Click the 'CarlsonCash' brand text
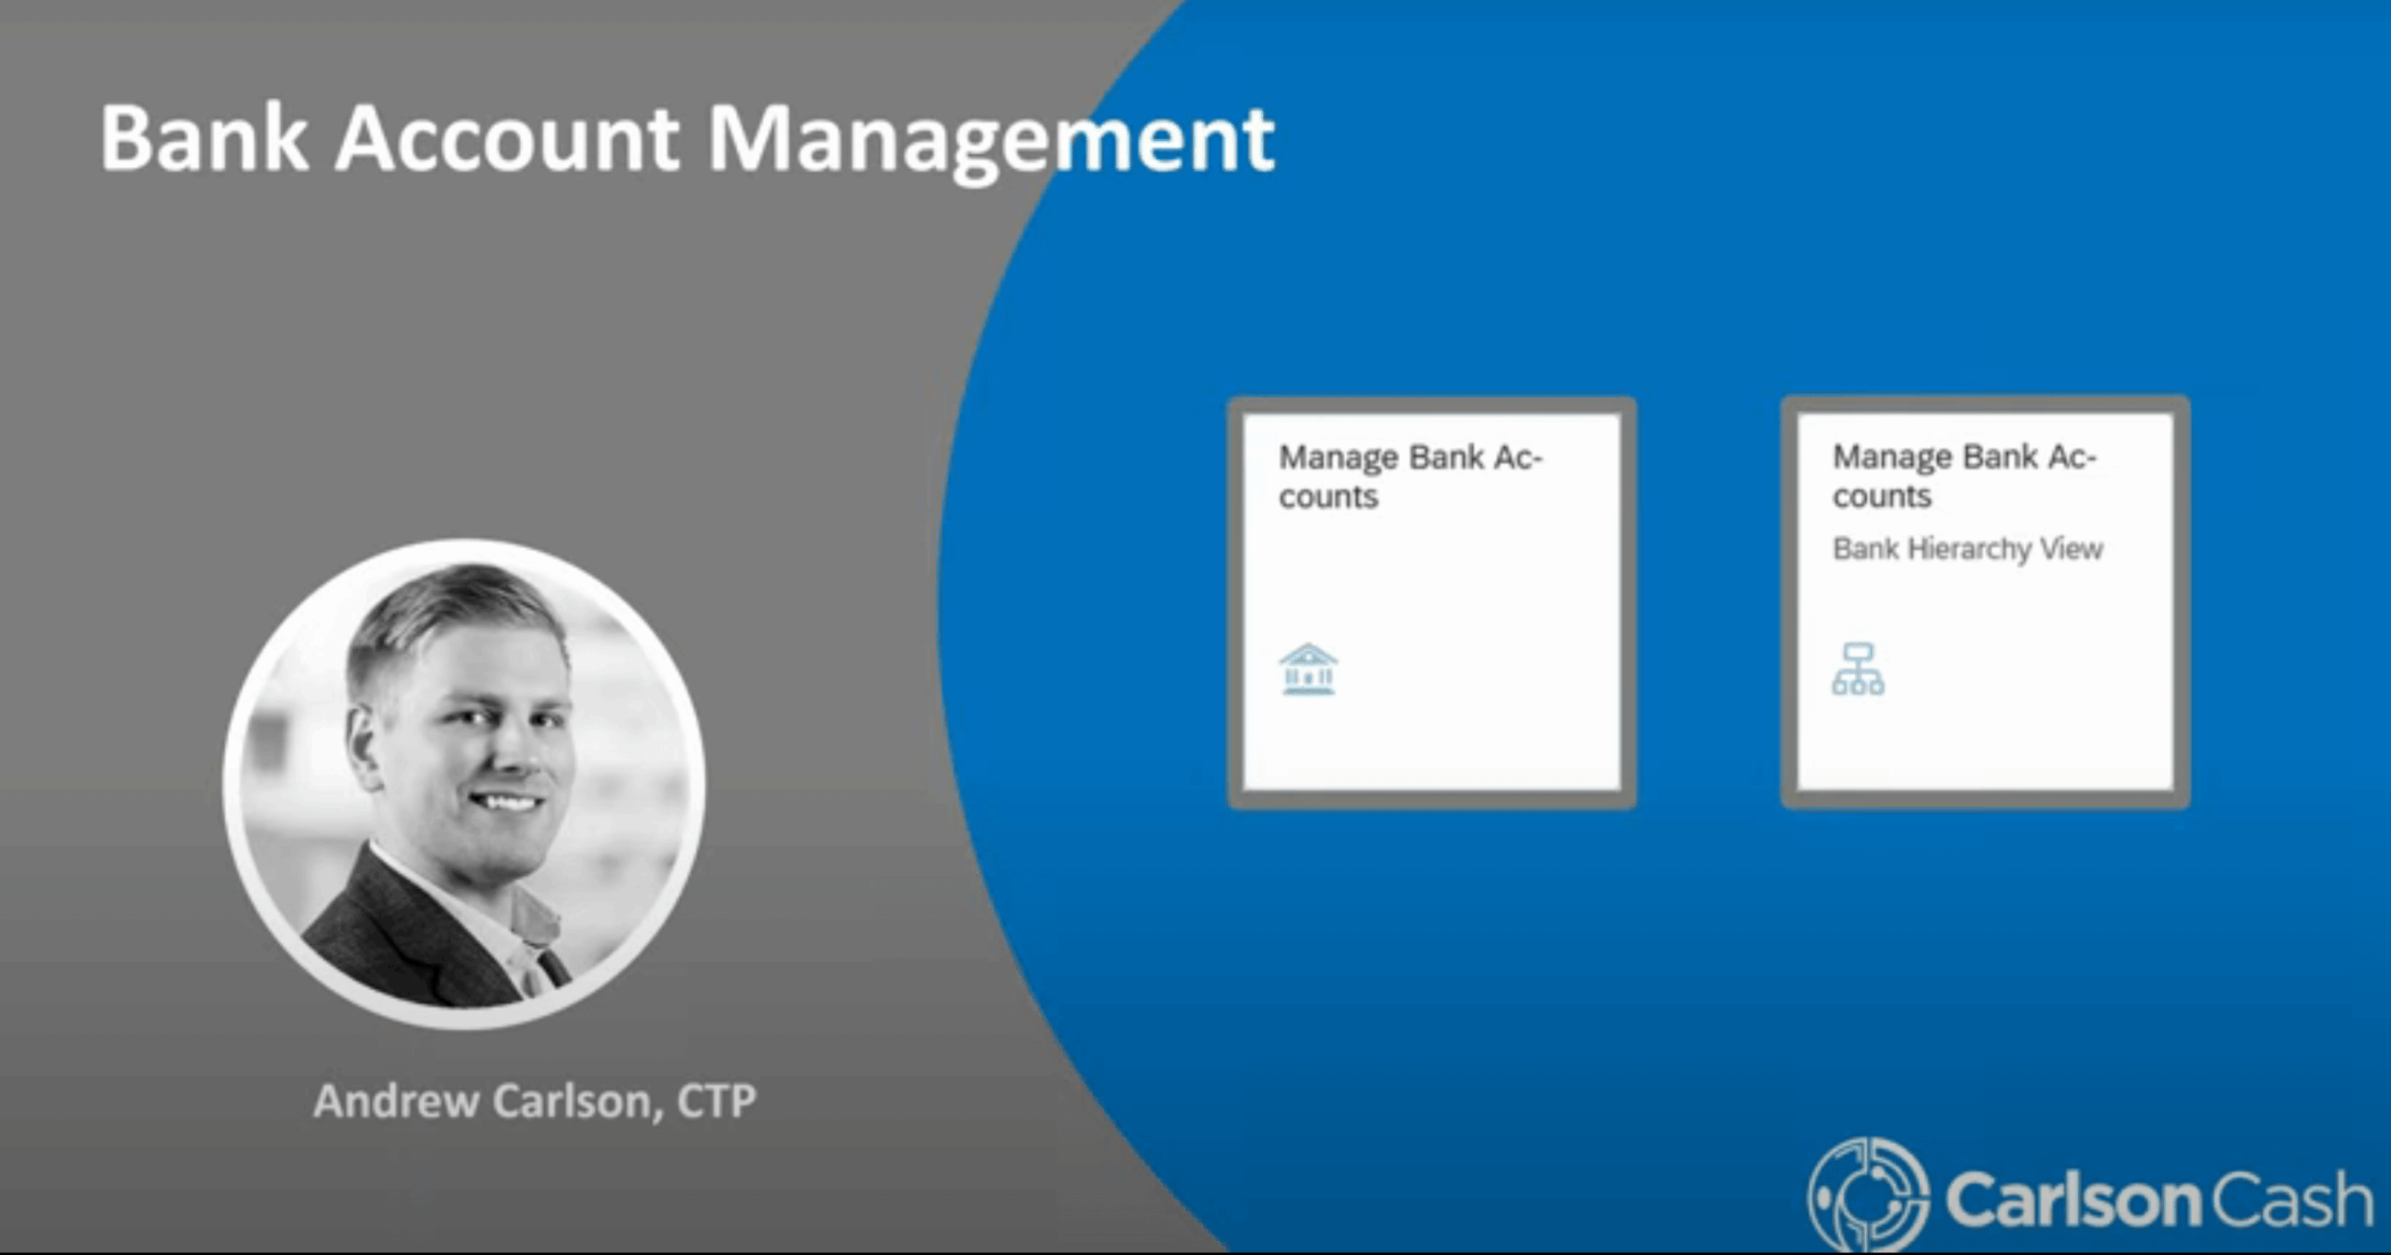 [2159, 1200]
